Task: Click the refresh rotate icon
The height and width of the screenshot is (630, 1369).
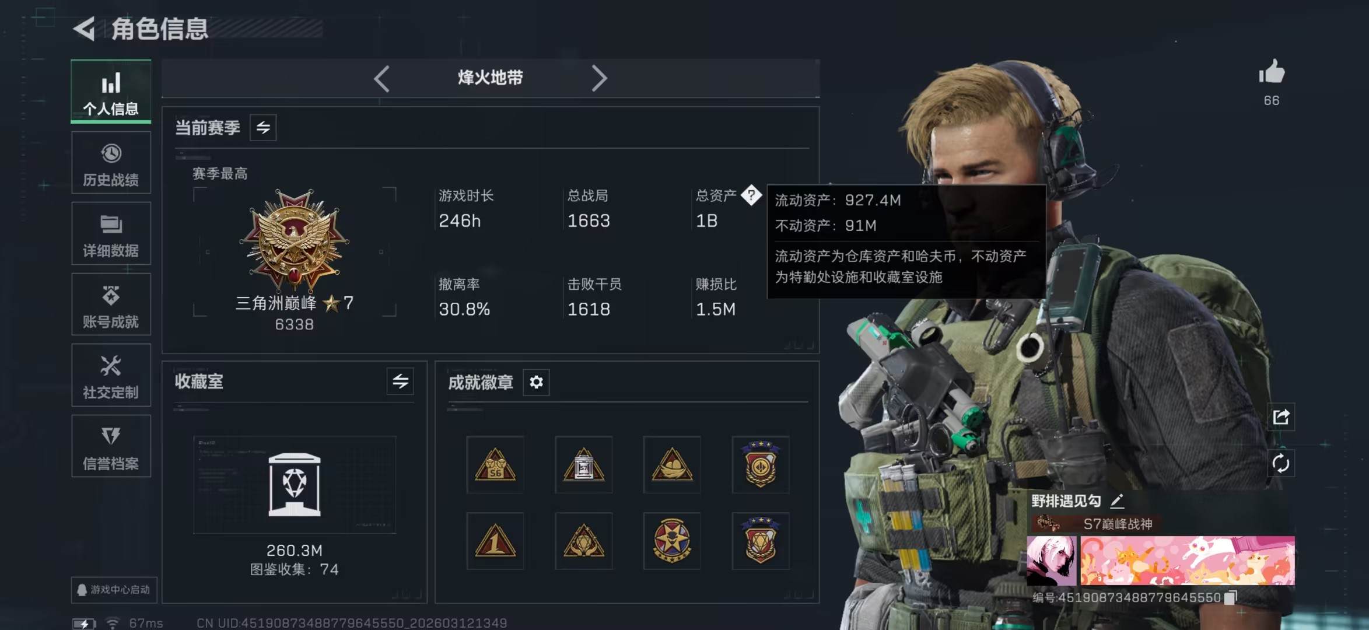Action: point(1281,464)
